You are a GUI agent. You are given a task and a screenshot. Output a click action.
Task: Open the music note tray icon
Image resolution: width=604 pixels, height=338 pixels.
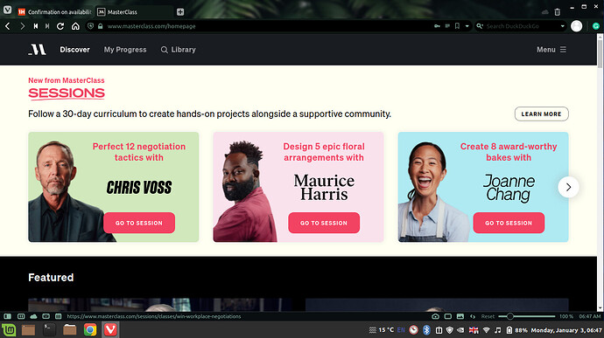click(498, 330)
